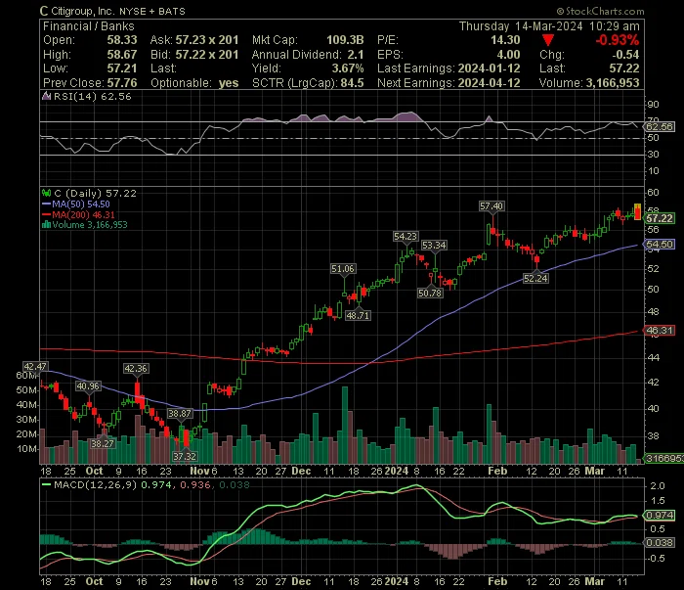Click the Prev Close value 57.76
This screenshot has height=590, width=684.
click(x=122, y=83)
